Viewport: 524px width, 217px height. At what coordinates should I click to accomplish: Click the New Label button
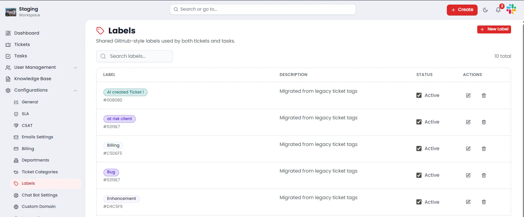point(494,29)
